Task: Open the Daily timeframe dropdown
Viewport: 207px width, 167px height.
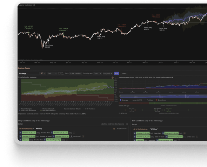Action: (x=52, y=73)
